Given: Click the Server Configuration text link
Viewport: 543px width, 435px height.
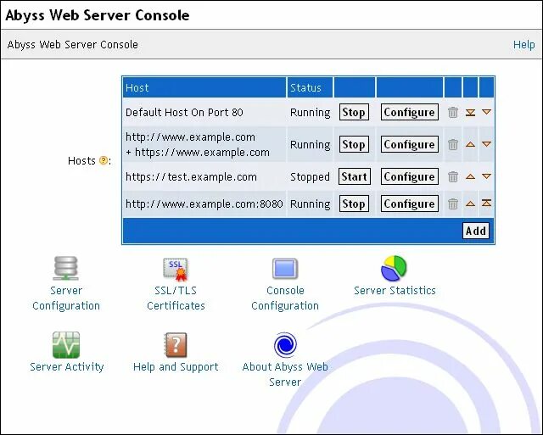Looking at the screenshot, I should coord(66,298).
